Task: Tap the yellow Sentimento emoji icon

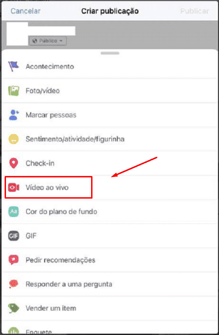Action: click(13, 139)
